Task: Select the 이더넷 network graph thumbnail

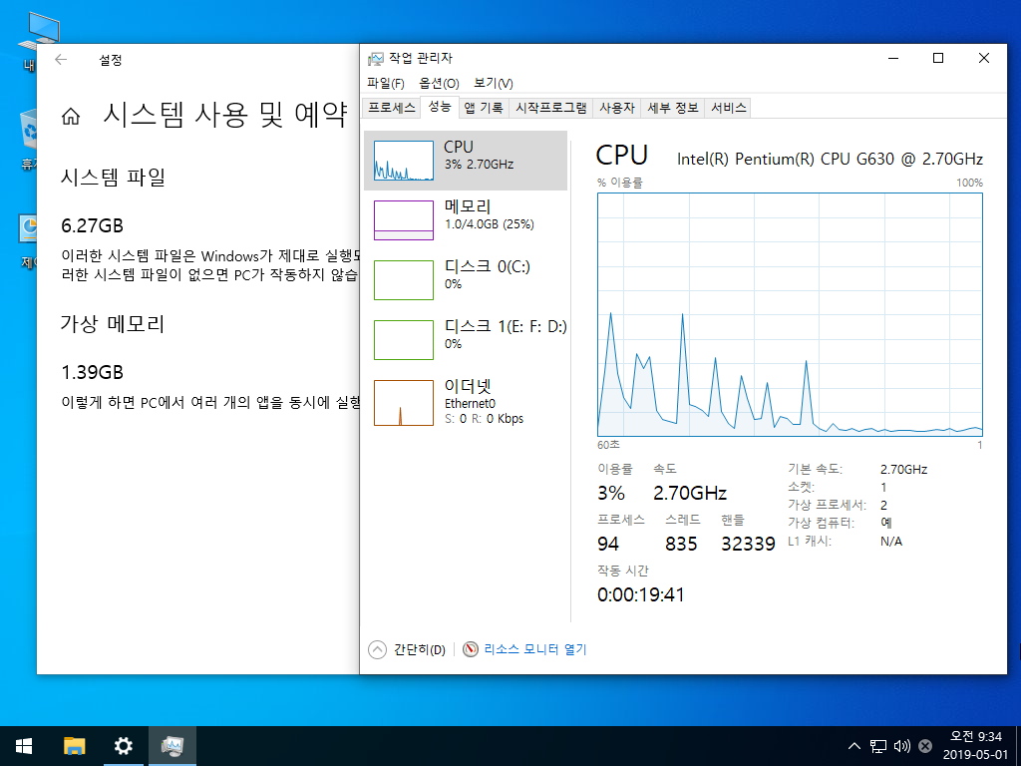Action: pos(403,403)
